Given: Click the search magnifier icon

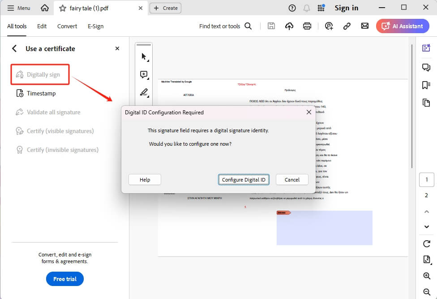Looking at the screenshot, I should click(x=248, y=26).
